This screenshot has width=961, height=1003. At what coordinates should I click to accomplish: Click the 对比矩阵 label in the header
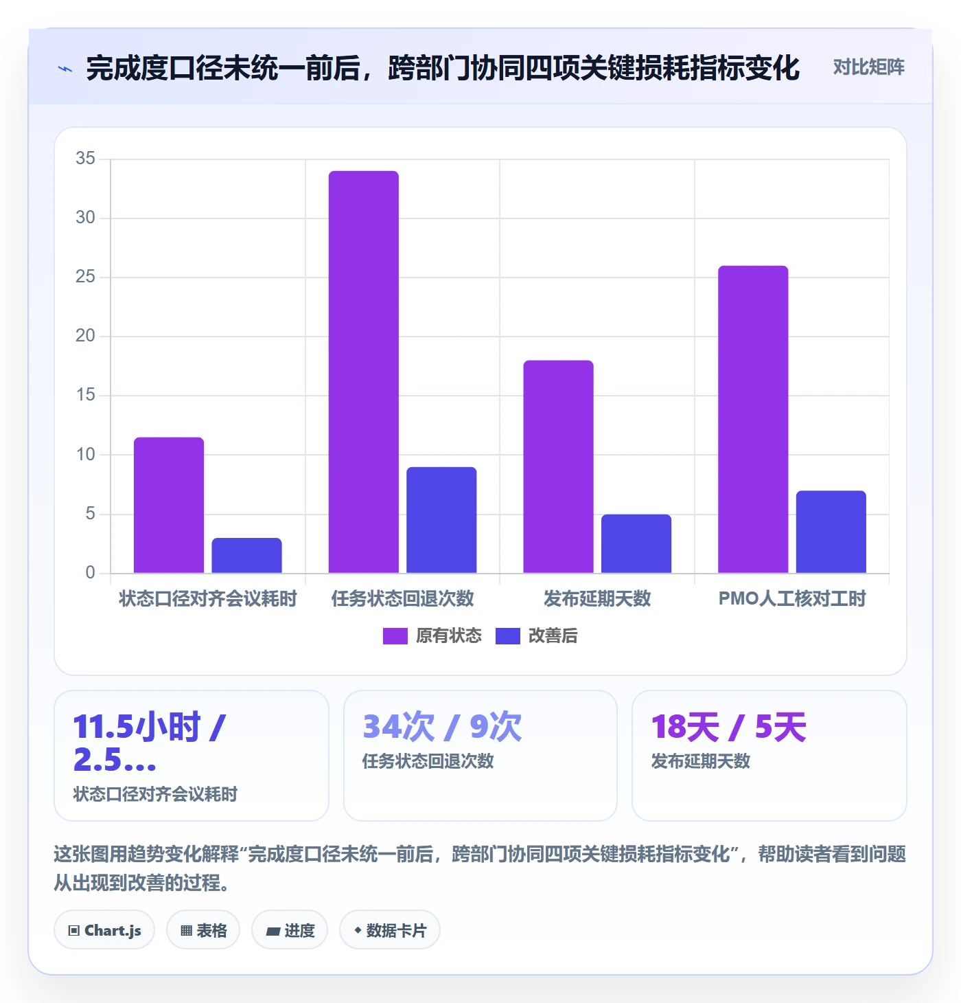point(868,67)
